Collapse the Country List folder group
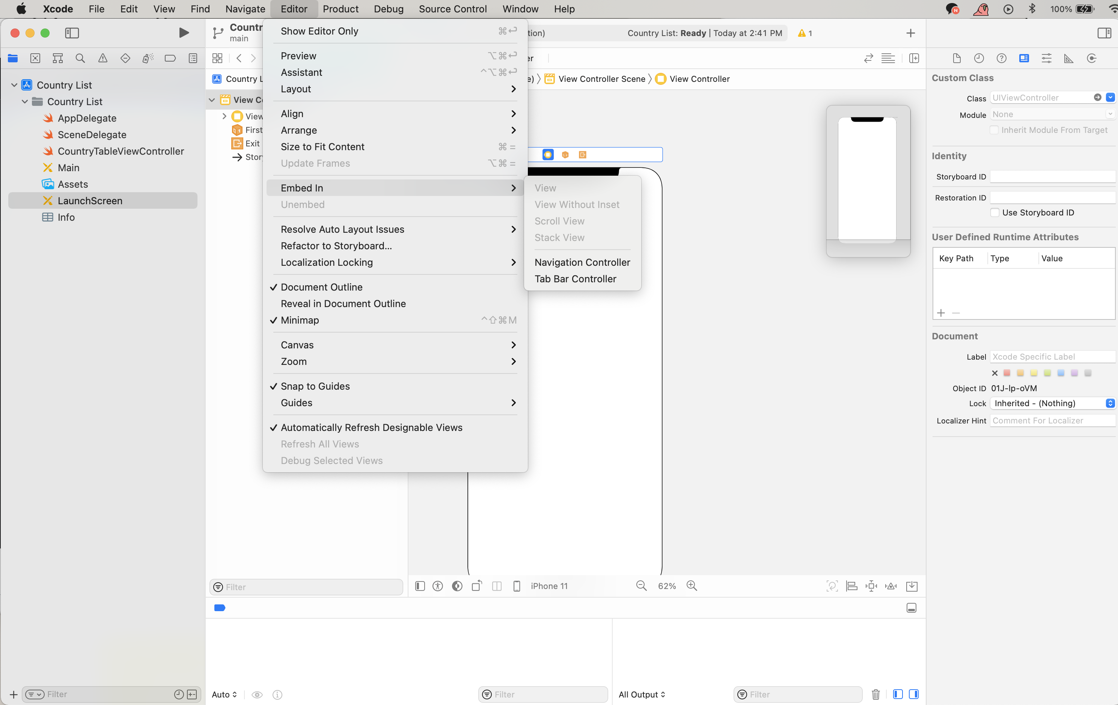 click(25, 101)
